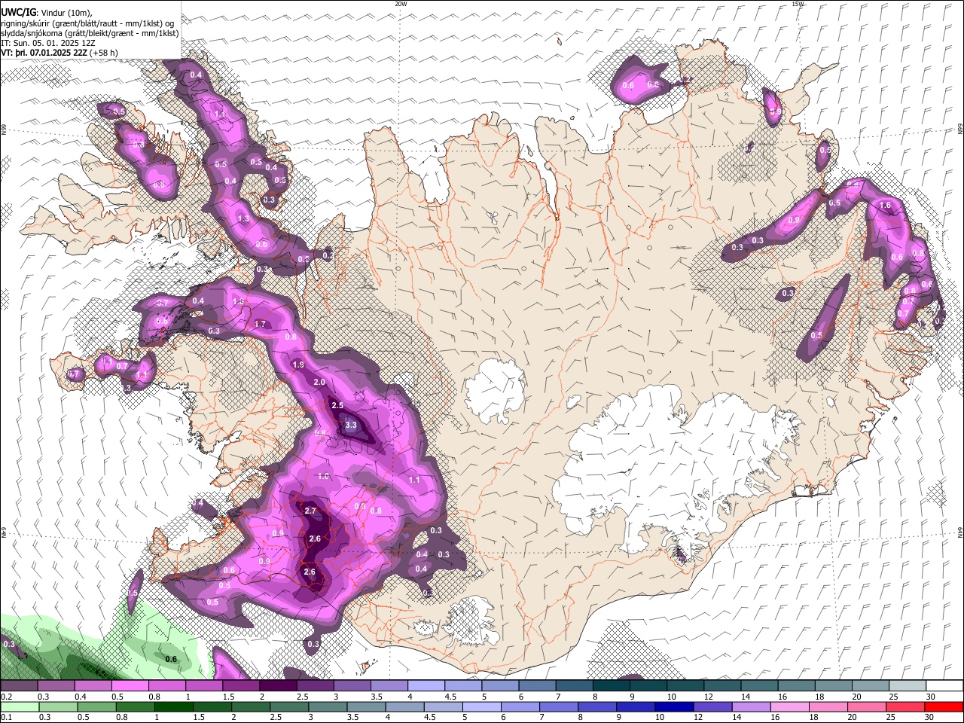Click the deep blue bottom-row swatch between 10 and 12
Image resolution: width=964 pixels, height=723 pixels.
674,707
